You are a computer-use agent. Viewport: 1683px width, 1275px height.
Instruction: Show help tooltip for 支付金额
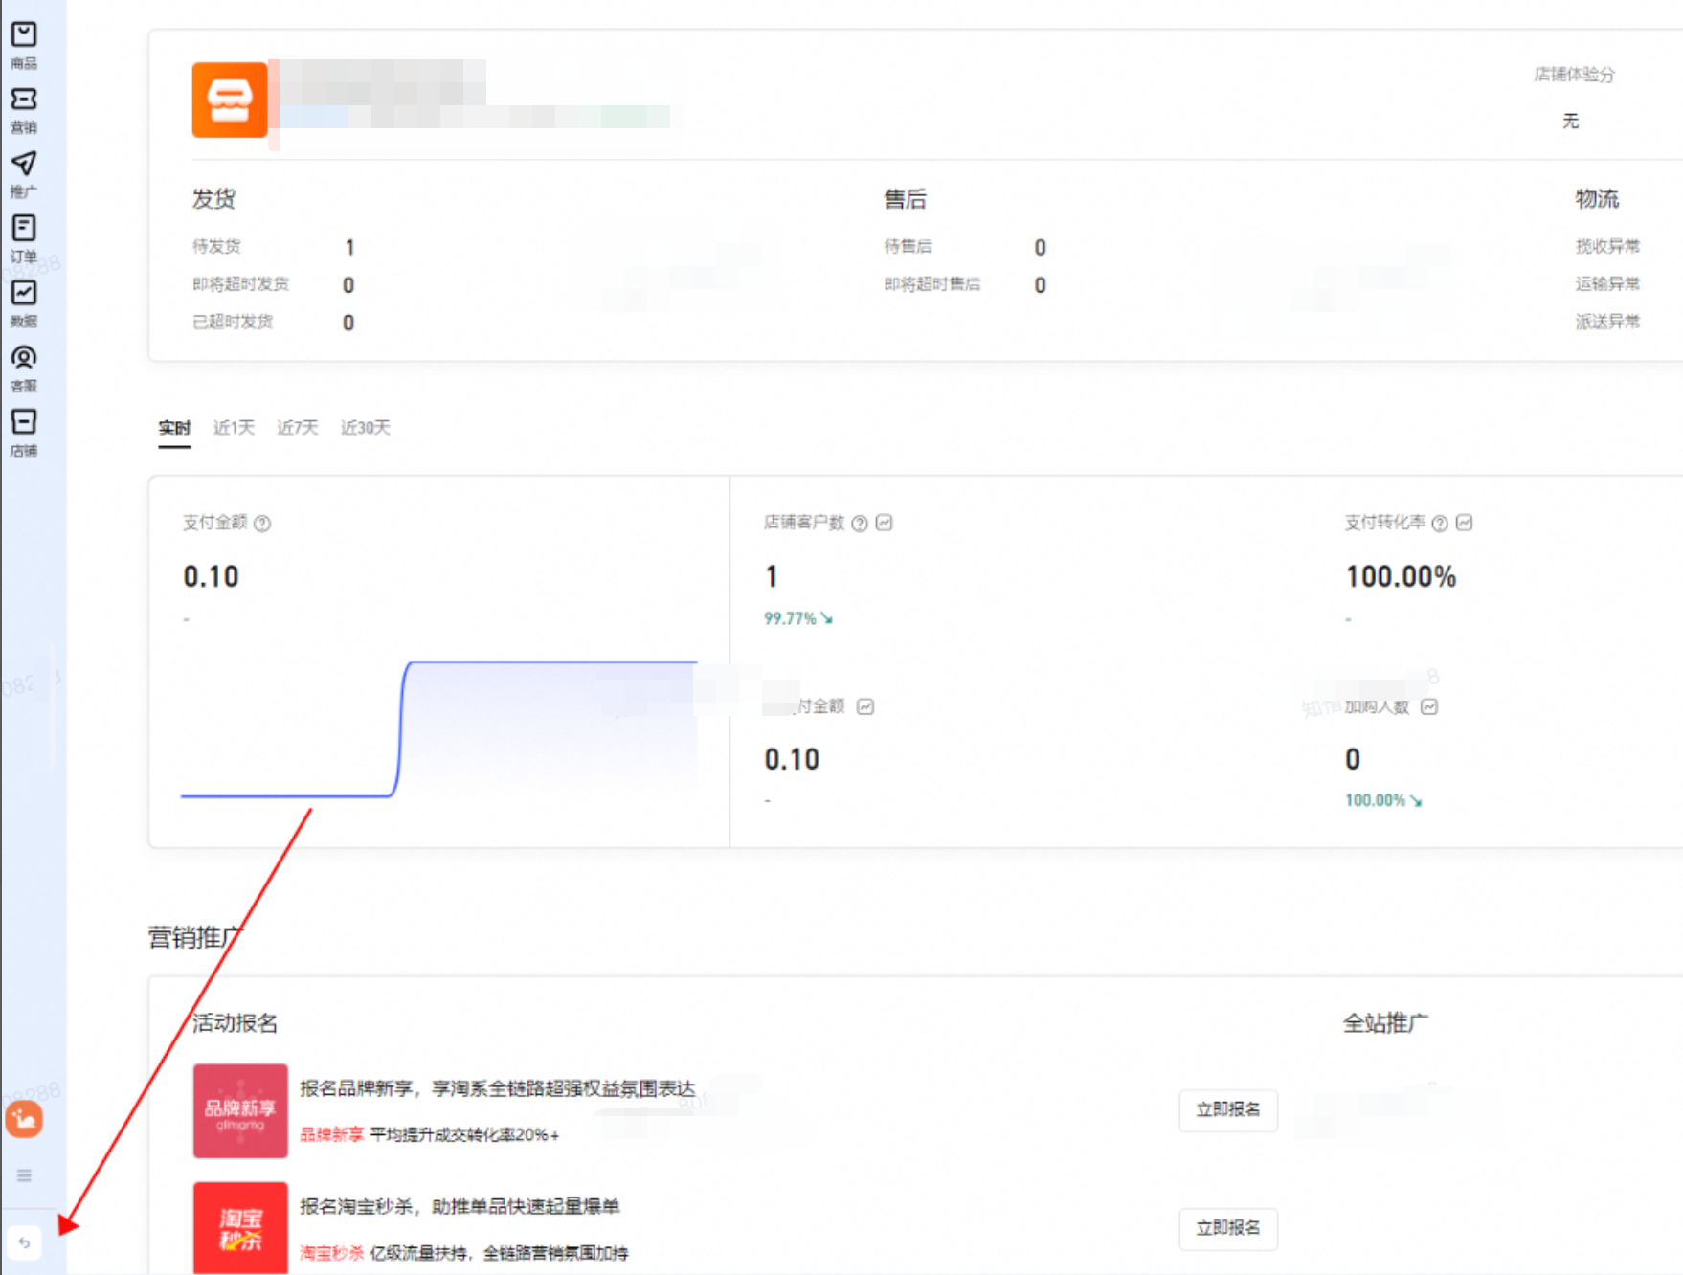[262, 523]
